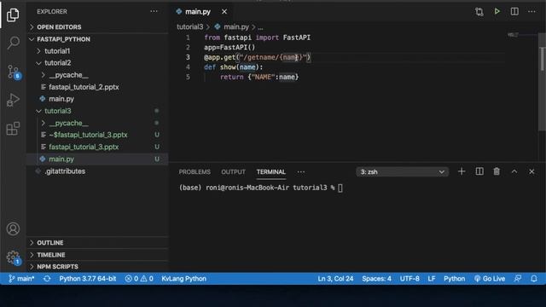Open editor more actions ellipsis
The image size is (546, 307).
pos(531,11)
